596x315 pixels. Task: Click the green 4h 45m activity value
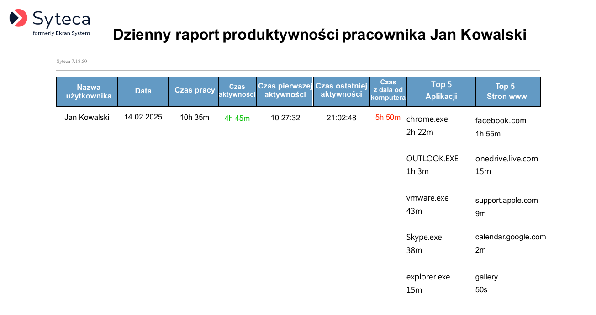(237, 119)
